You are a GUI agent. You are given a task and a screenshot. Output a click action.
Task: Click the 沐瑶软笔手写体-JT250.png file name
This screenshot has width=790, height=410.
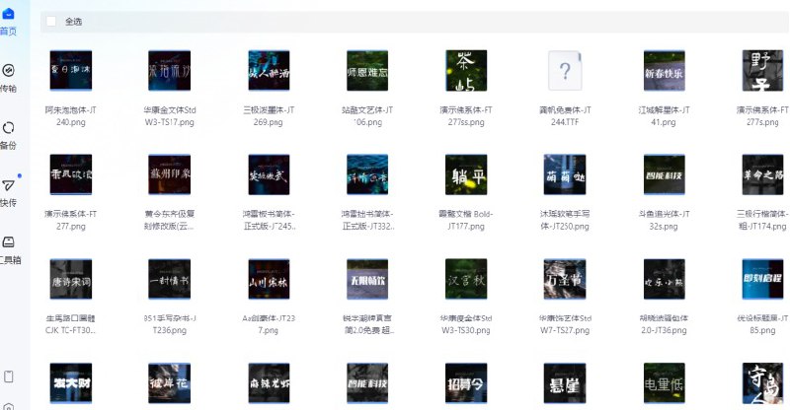tap(565, 220)
